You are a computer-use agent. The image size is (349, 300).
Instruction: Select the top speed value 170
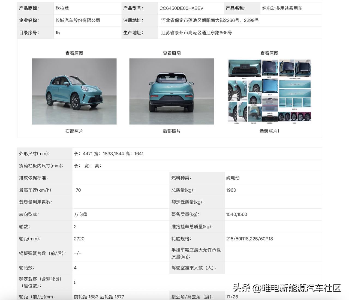pyautogui.click(x=77, y=190)
